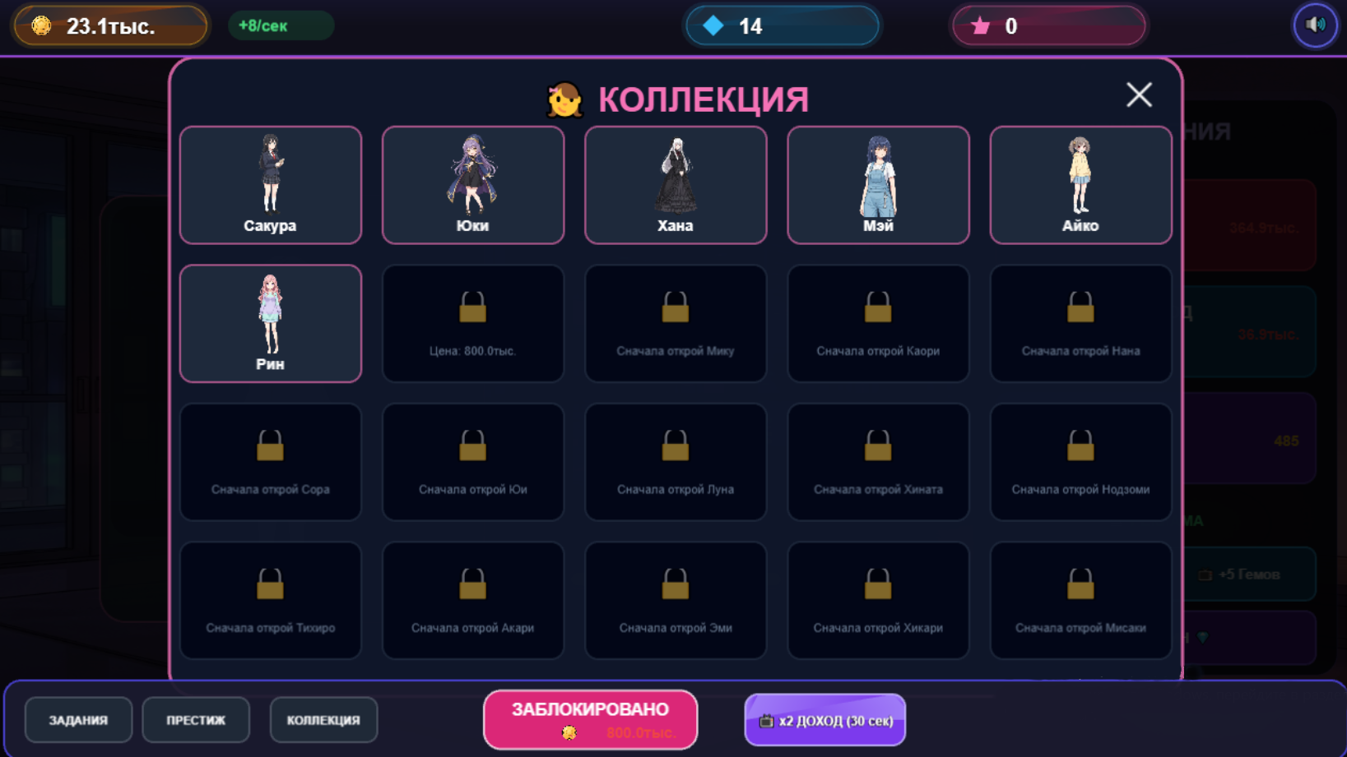Activate the x2 Доход ad bonus
This screenshot has height=757, width=1347.
tap(825, 720)
